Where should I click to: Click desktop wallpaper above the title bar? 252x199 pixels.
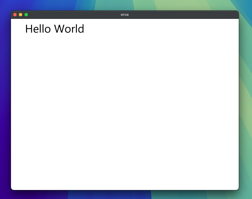point(125,5)
